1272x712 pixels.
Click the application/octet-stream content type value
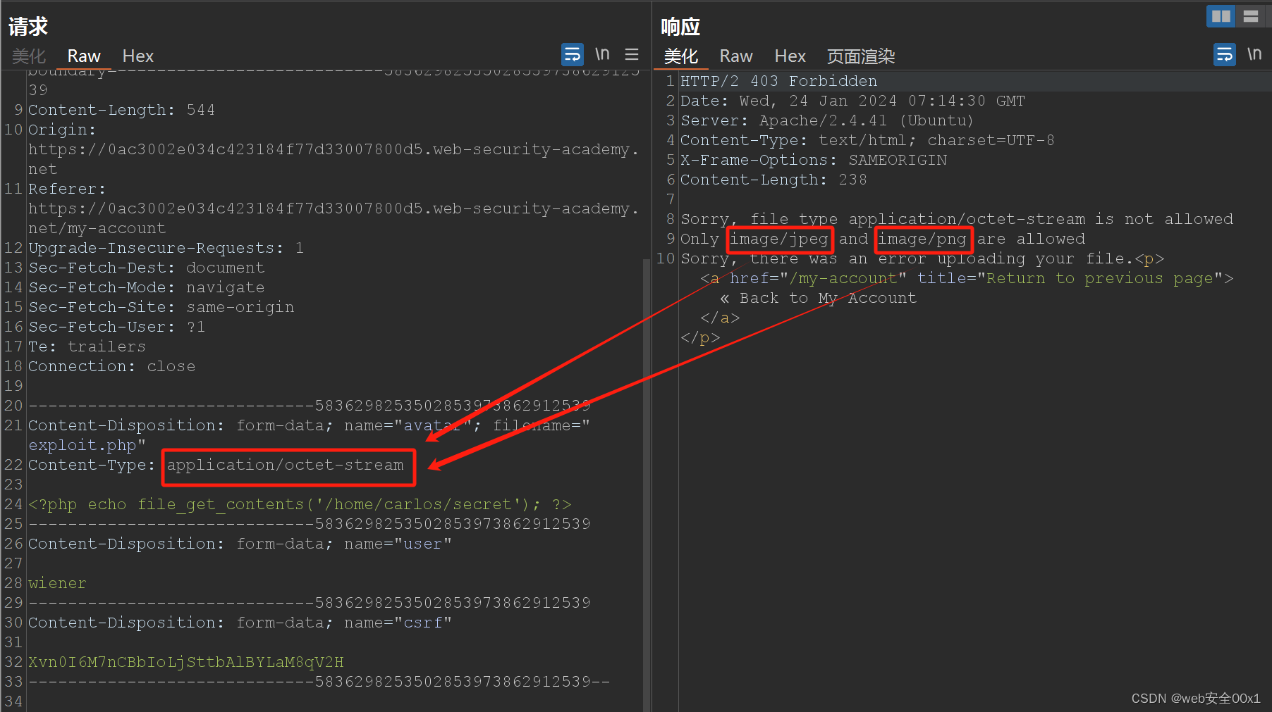click(x=285, y=465)
